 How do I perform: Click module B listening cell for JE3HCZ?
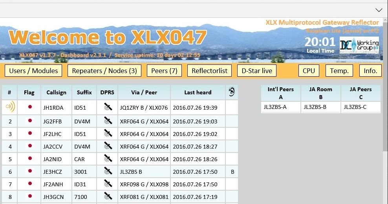click(x=232, y=172)
